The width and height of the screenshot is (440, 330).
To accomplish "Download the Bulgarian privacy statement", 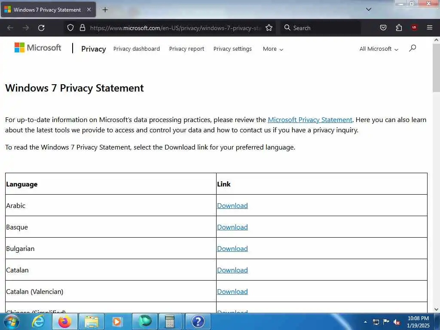I will pyautogui.click(x=232, y=249).
